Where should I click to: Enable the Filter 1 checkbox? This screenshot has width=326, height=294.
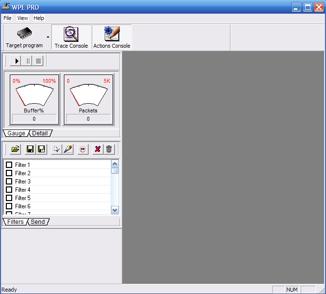(9, 165)
